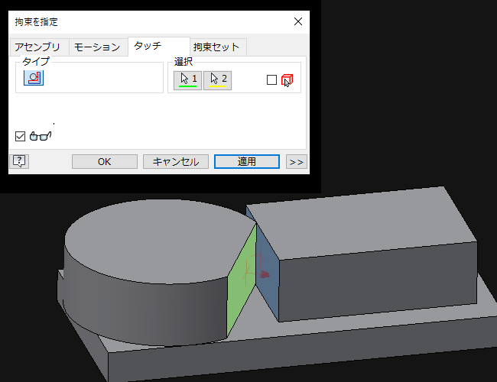Click selection button 1 with green underline
Viewport: 497px width, 382px height.
(188, 79)
